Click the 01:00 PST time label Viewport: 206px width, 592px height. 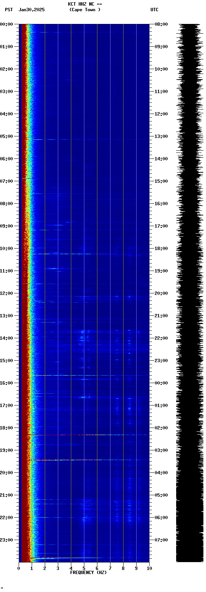(6, 47)
